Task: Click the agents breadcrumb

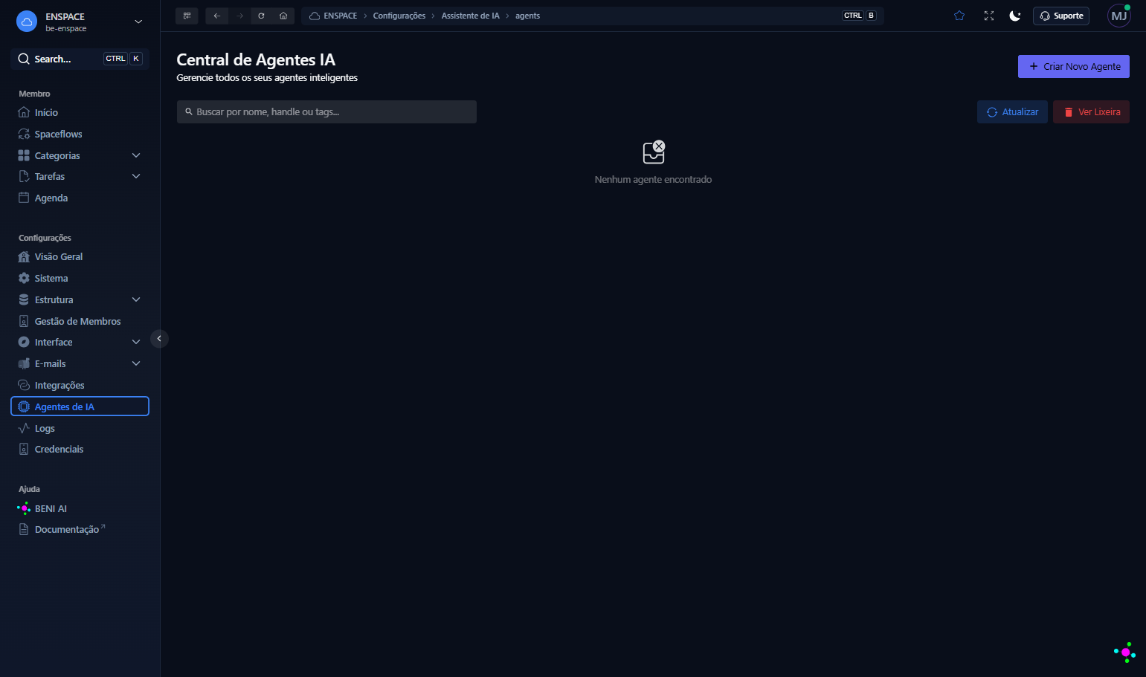Action: point(527,16)
